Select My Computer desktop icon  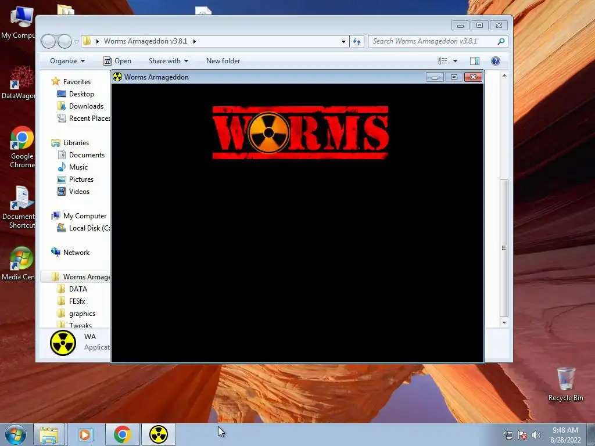pyautogui.click(x=18, y=23)
